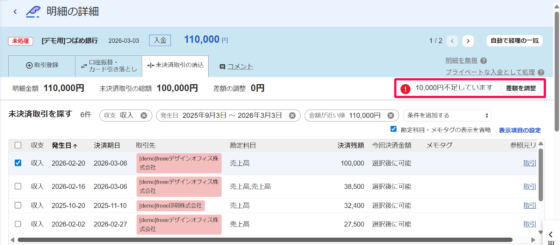Open 取引 link in the 32,400 row
Screen dimensions: 560x245
(530, 205)
